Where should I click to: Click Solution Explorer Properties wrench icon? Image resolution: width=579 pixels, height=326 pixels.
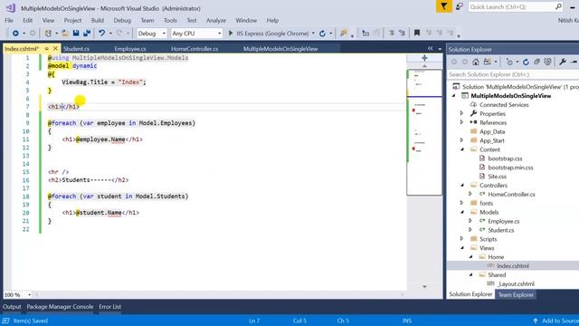[563, 62]
